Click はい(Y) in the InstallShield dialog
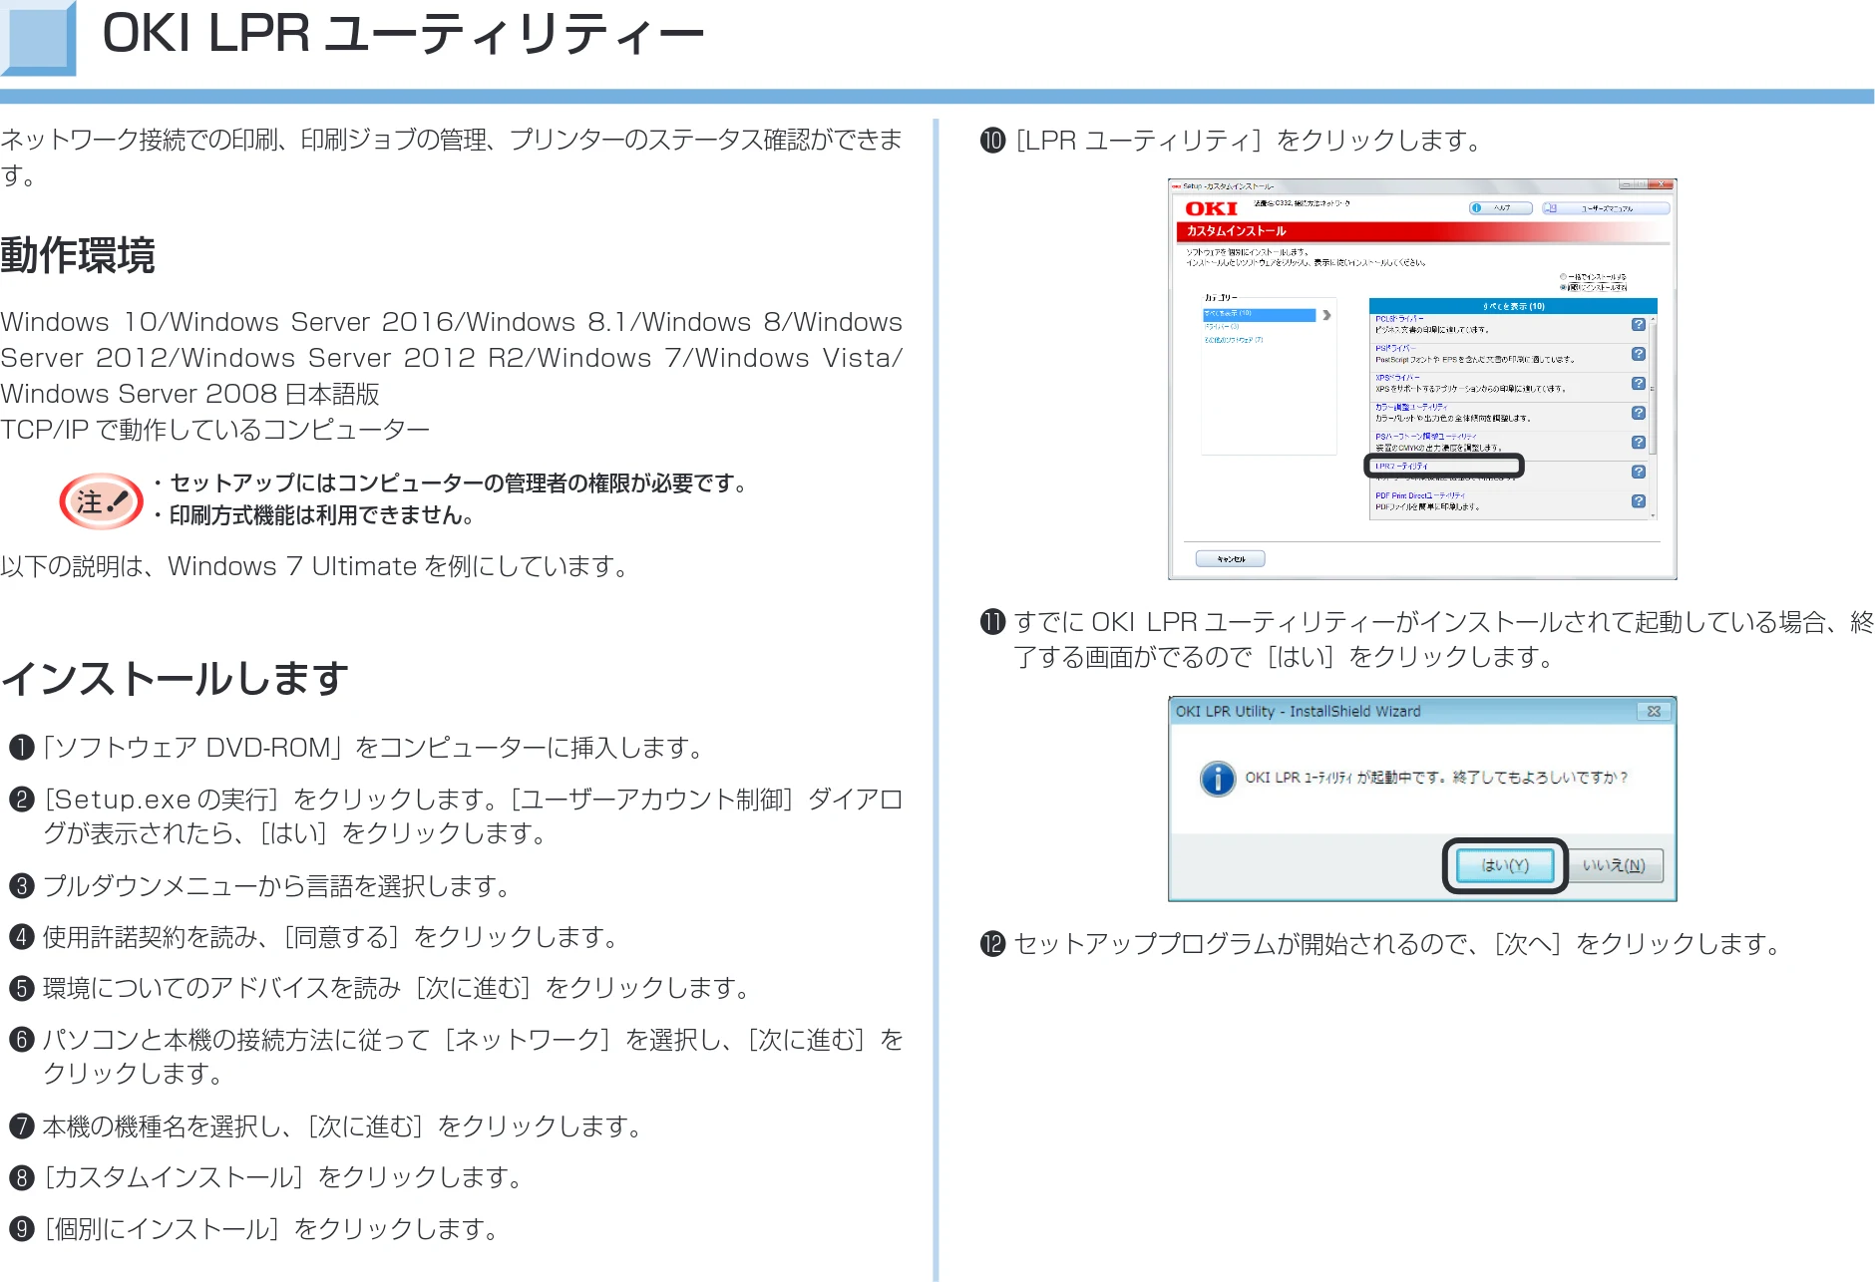The width and height of the screenshot is (1875, 1282). tap(1505, 865)
